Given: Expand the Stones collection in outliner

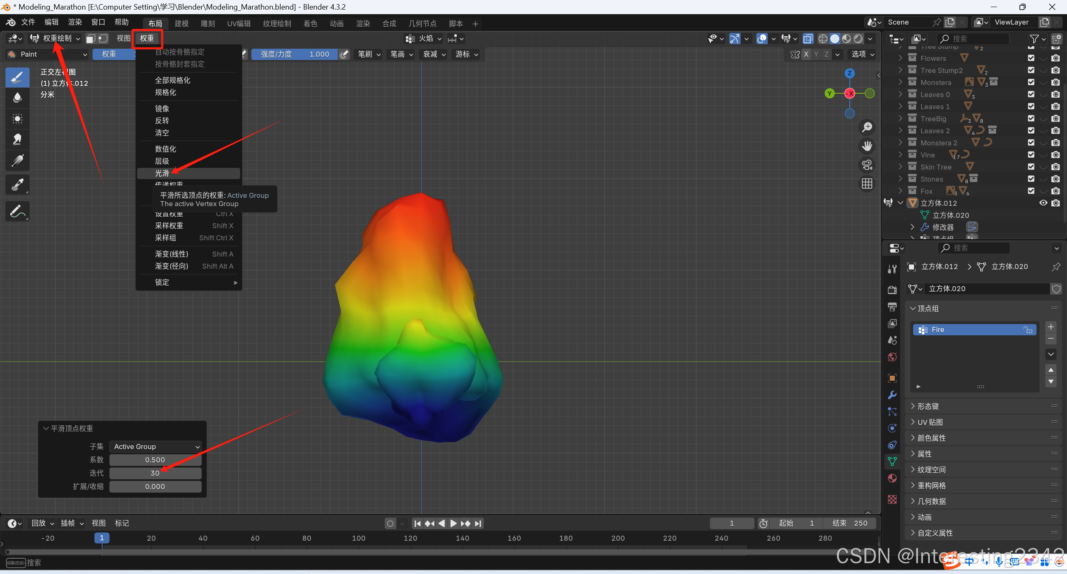Looking at the screenshot, I should pos(900,179).
